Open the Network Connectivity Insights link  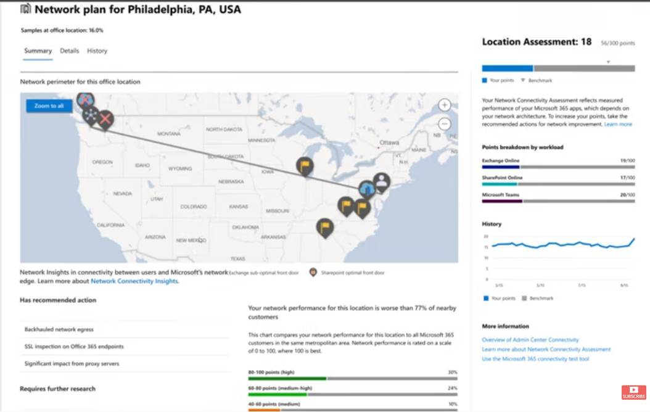pyautogui.click(x=134, y=281)
